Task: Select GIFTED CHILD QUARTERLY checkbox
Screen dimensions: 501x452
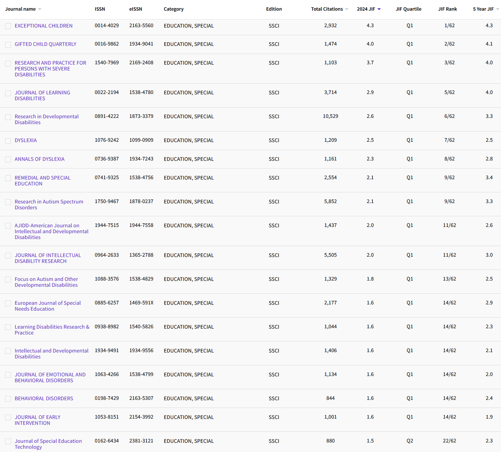Action: 8,44
